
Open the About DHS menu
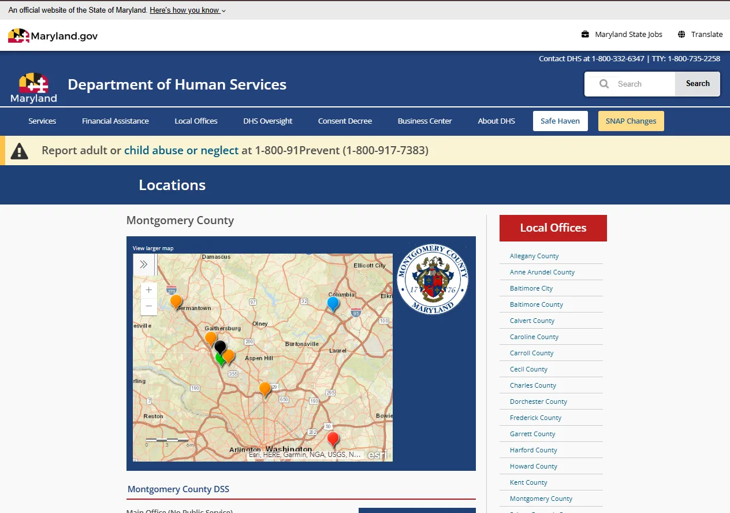[496, 121]
